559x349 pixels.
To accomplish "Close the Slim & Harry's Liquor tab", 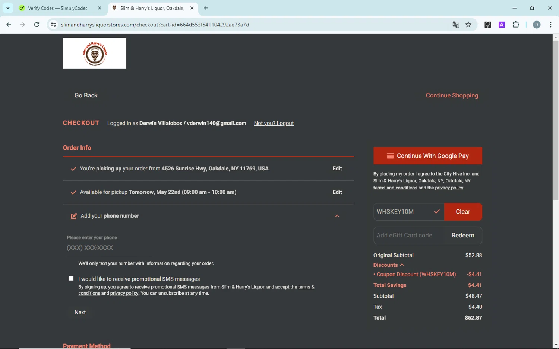I will point(192,8).
